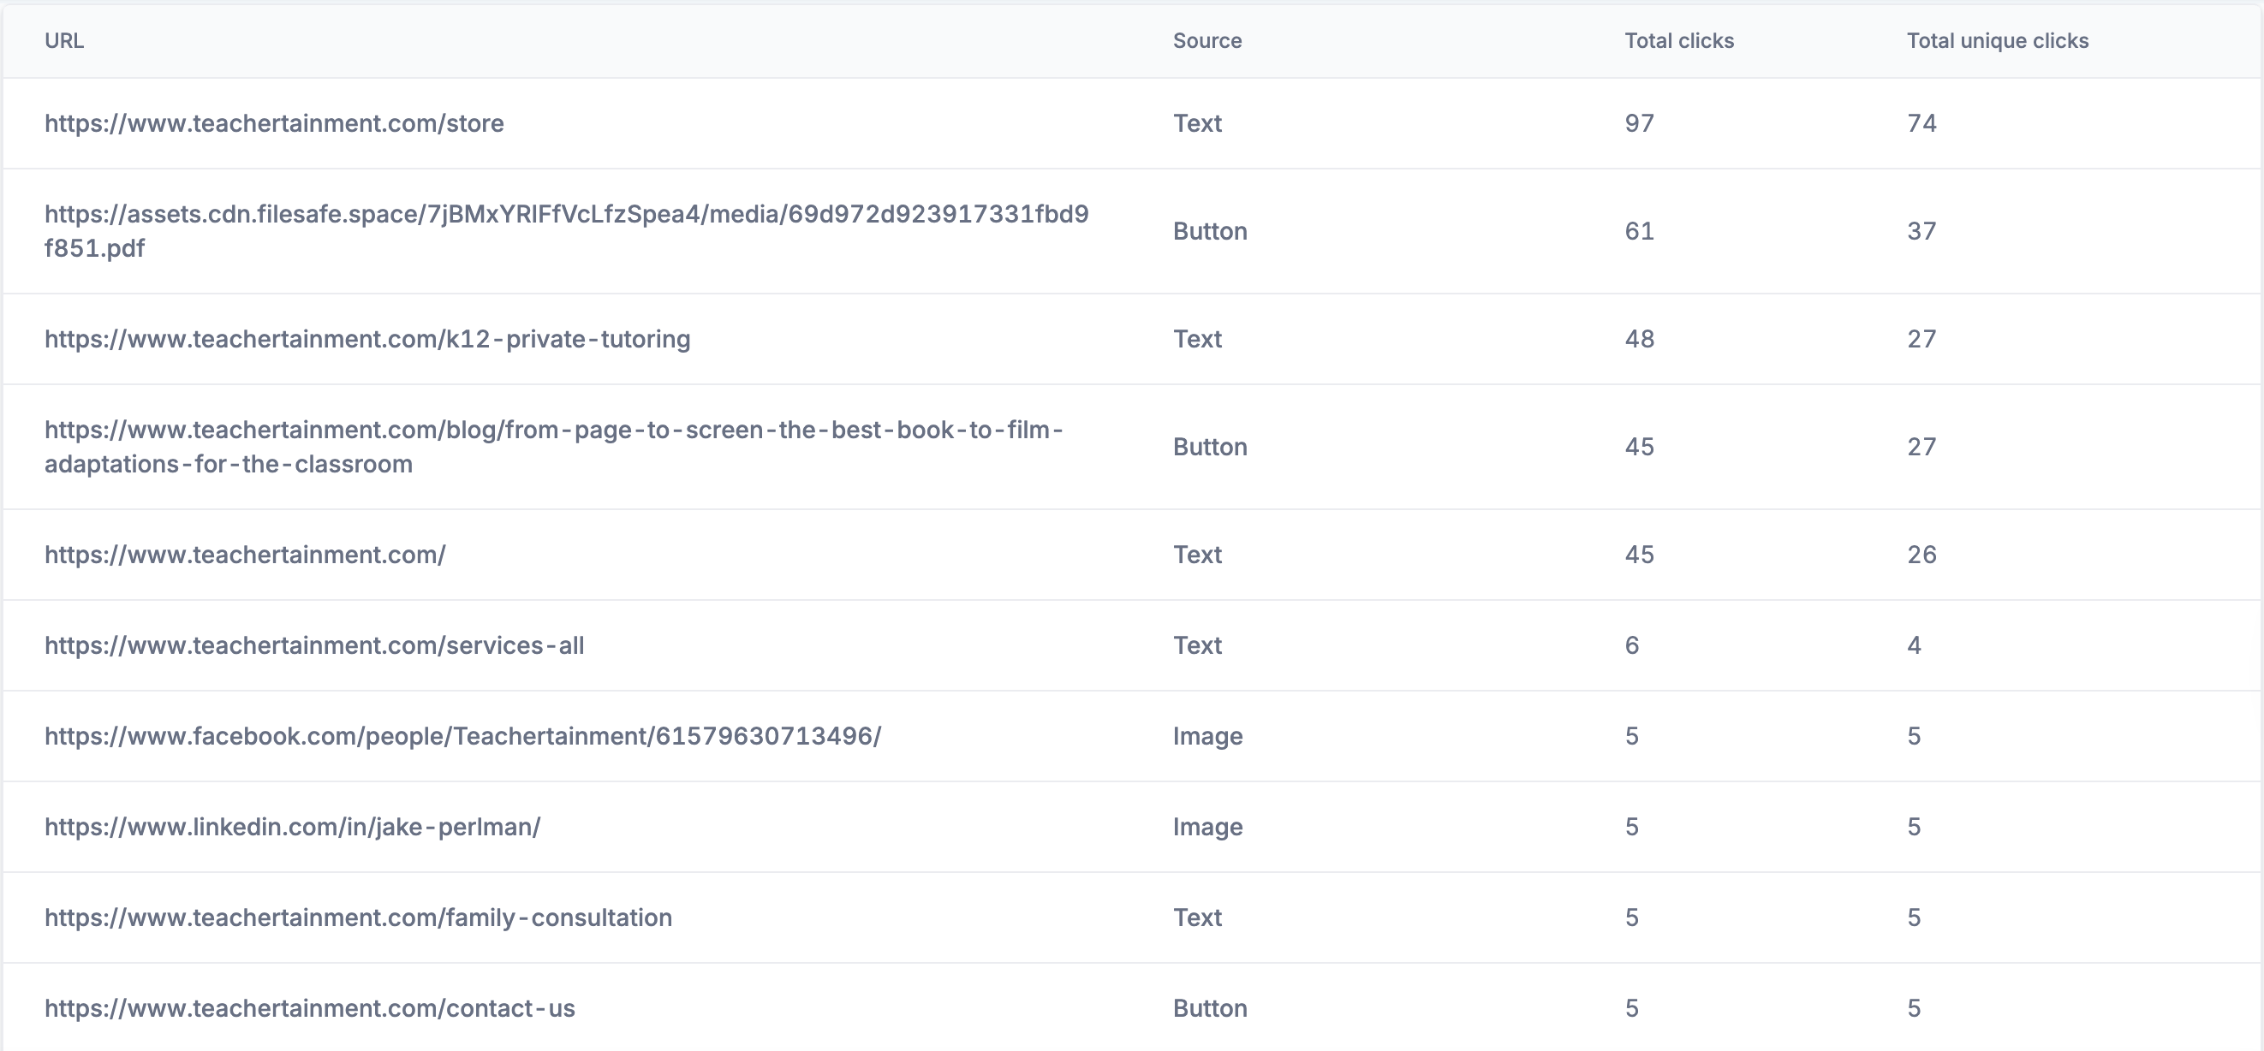This screenshot has height=1051, width=2264.
Task: Click the jake-perlman LinkedIn URL
Action: pos(293,827)
